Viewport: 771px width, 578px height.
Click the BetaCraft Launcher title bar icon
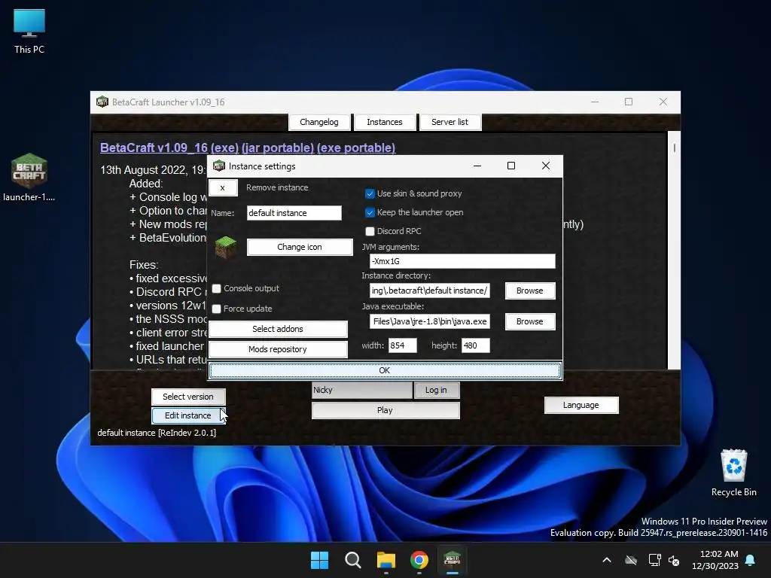click(x=102, y=102)
